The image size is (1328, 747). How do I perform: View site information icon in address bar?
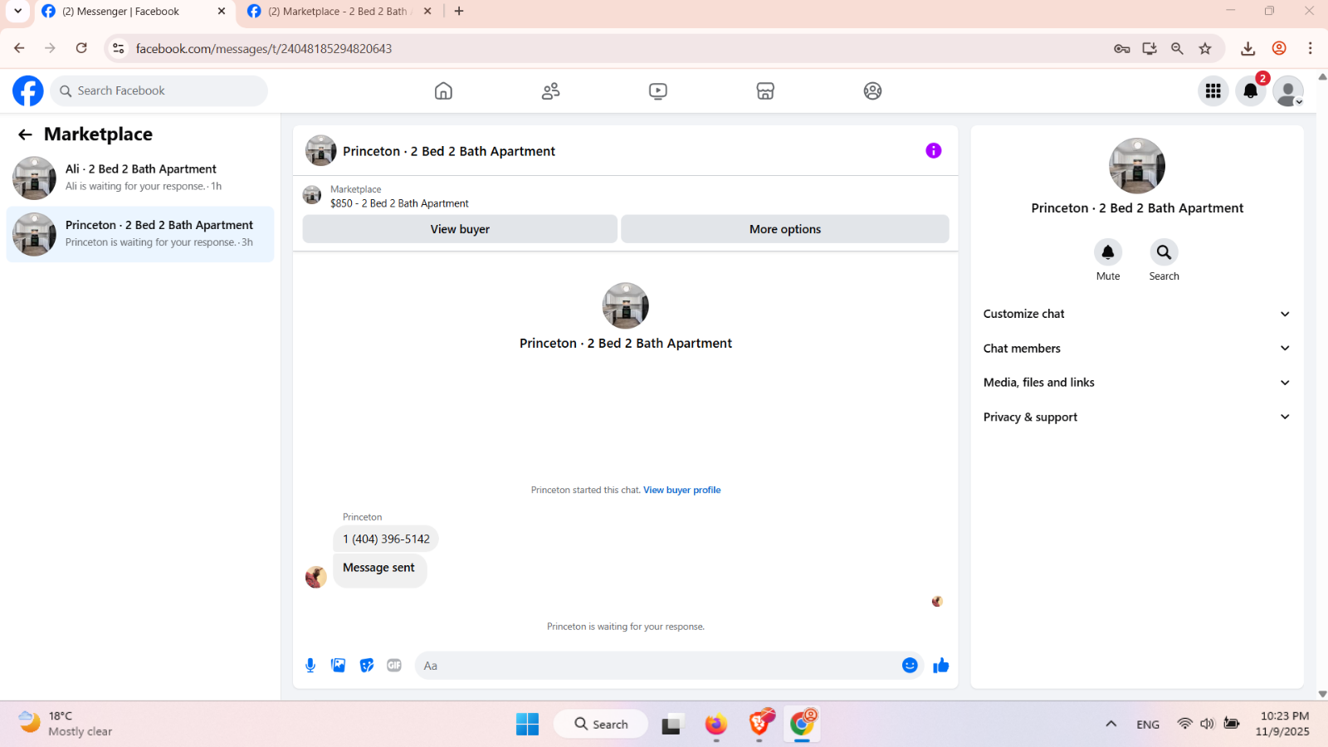119,48
